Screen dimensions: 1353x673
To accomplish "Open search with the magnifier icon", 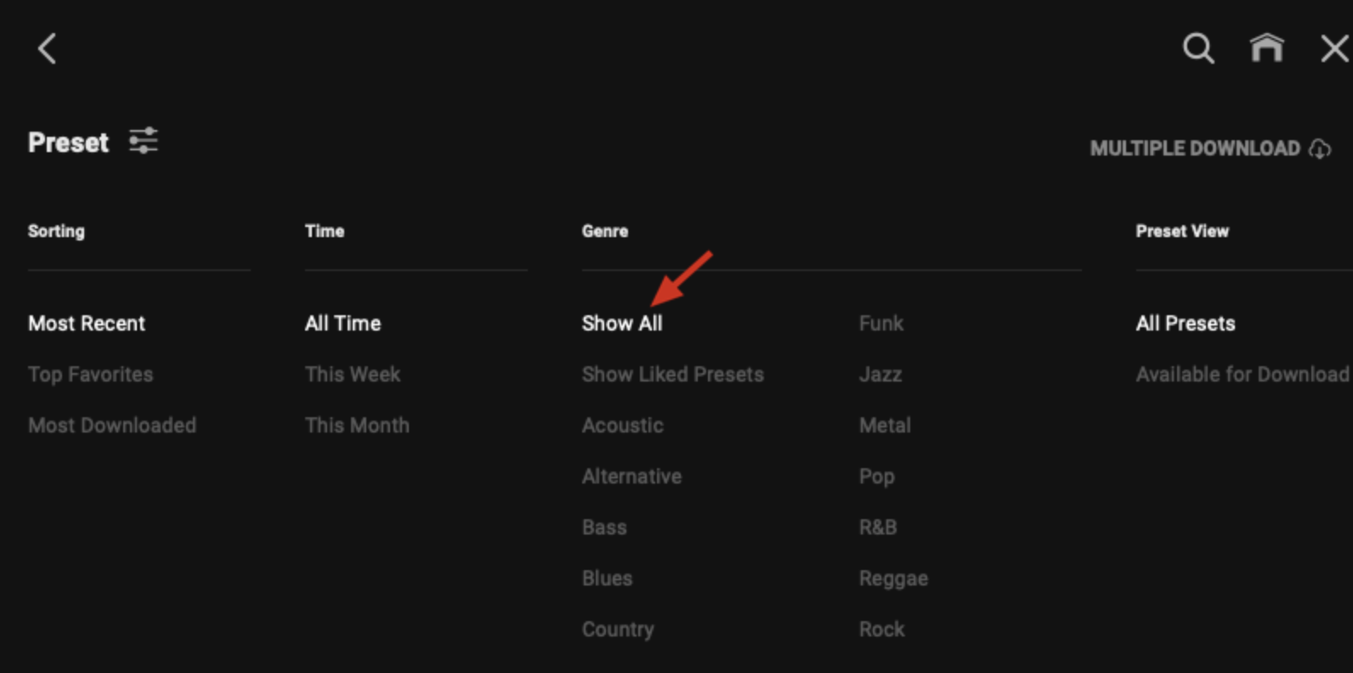I will tap(1198, 48).
